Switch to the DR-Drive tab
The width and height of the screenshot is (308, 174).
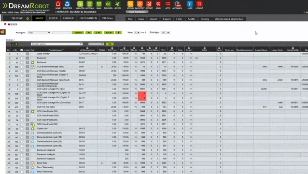(108, 18)
